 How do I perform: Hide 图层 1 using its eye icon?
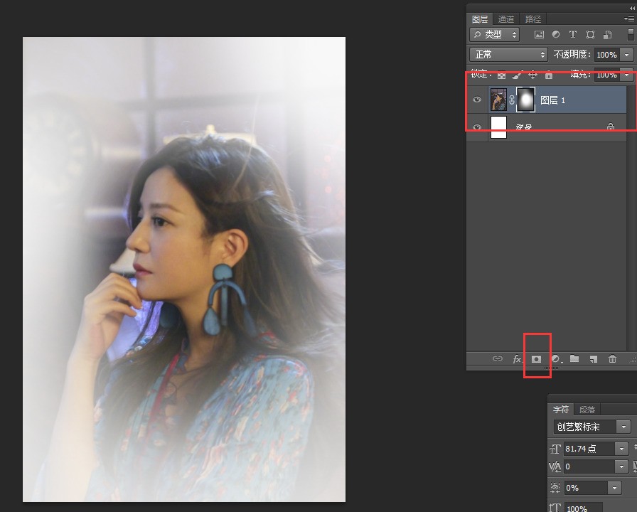[477, 100]
